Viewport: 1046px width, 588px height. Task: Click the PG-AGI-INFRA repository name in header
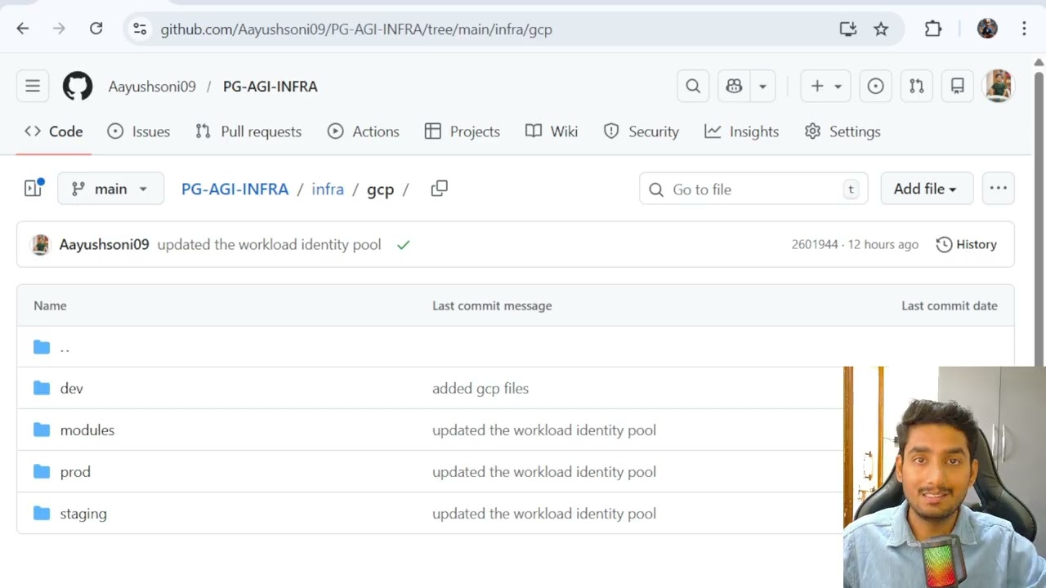(x=270, y=86)
